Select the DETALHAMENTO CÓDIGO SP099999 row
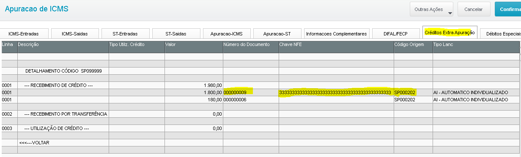Viewport: 521px width, 157px height. [260, 71]
